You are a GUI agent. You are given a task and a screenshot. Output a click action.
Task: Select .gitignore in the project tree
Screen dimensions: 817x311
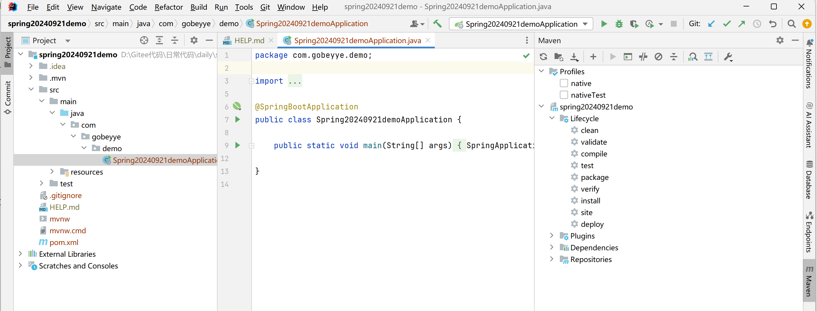65,195
